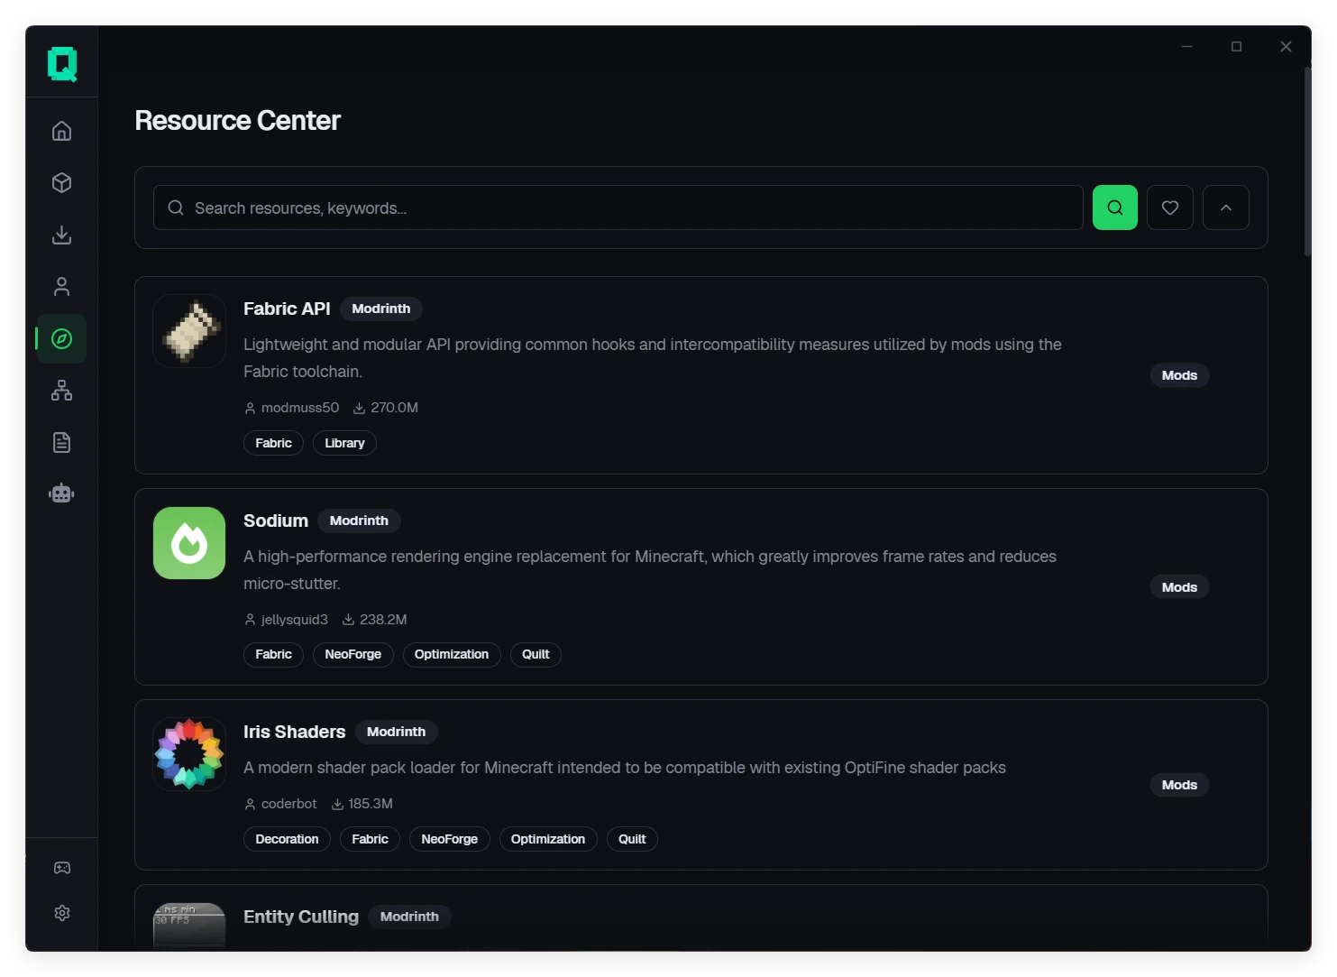Select the compass Resource Center icon
The height and width of the screenshot is (977, 1337).
point(61,338)
